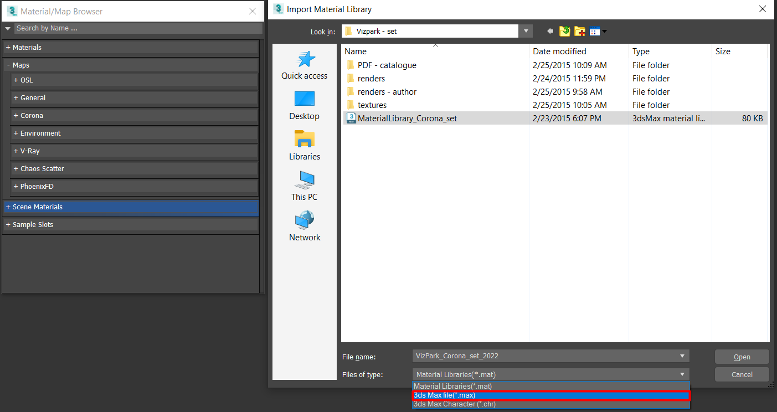Select the textures folder icon
Screen dimensions: 777x412
[x=350, y=105]
